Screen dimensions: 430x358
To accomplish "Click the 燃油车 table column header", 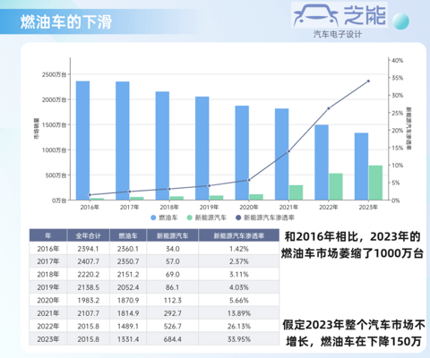I will click(128, 235).
